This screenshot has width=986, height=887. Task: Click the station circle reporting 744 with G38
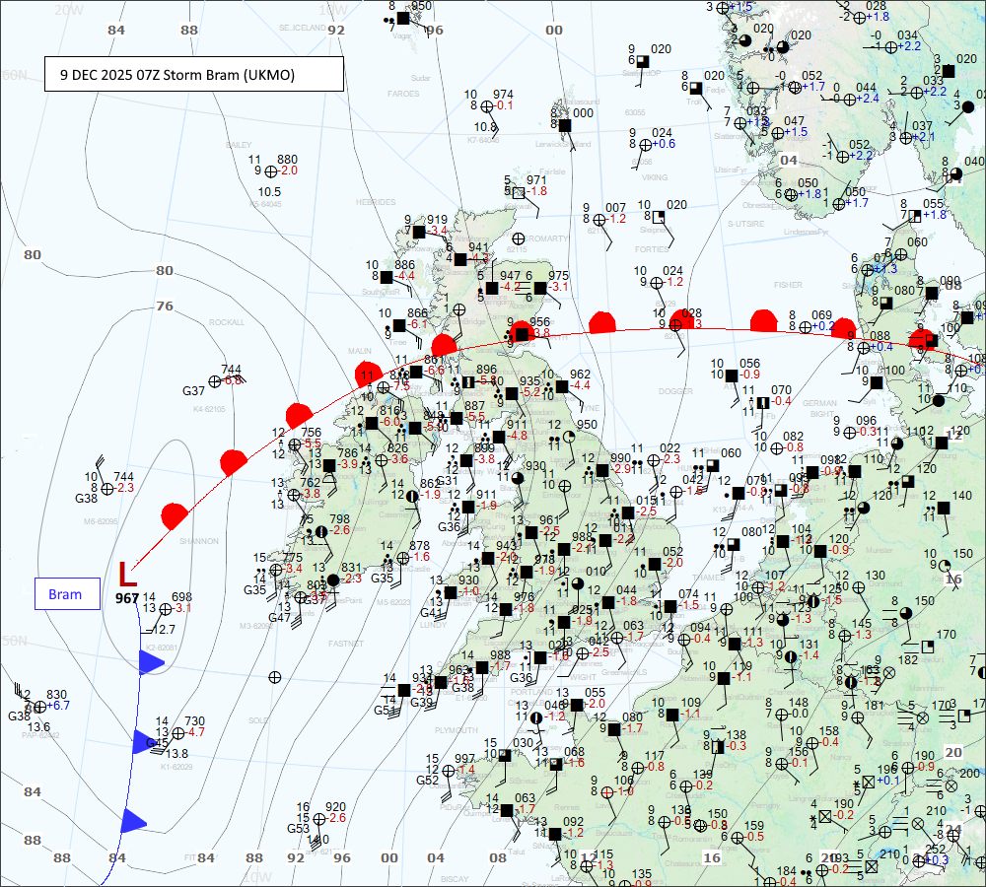point(106,488)
